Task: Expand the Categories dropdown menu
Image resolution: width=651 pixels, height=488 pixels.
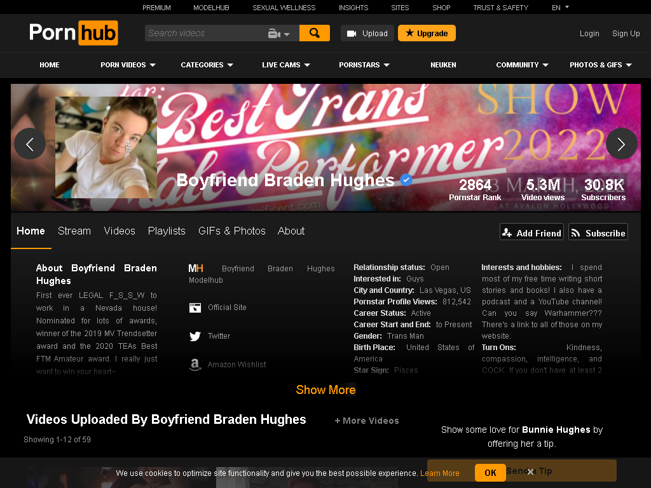Action: click(x=207, y=65)
